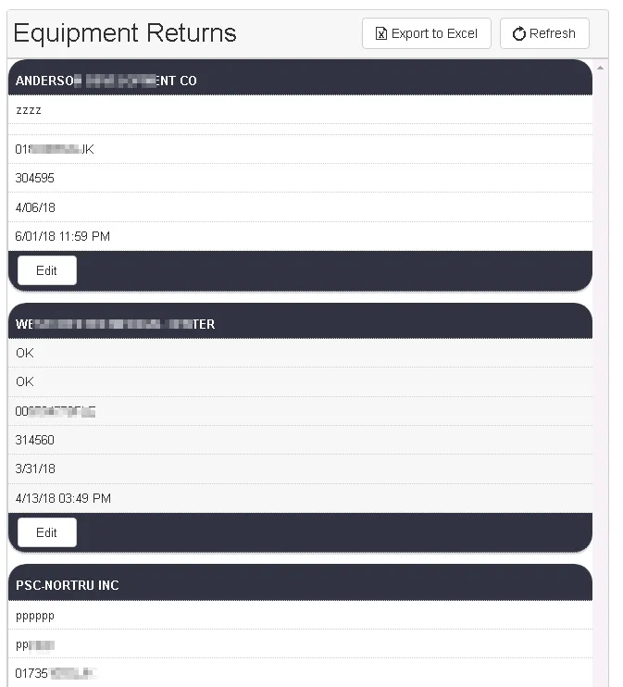Click the Excel icon in Export button
The height and width of the screenshot is (687, 623).
coord(380,33)
